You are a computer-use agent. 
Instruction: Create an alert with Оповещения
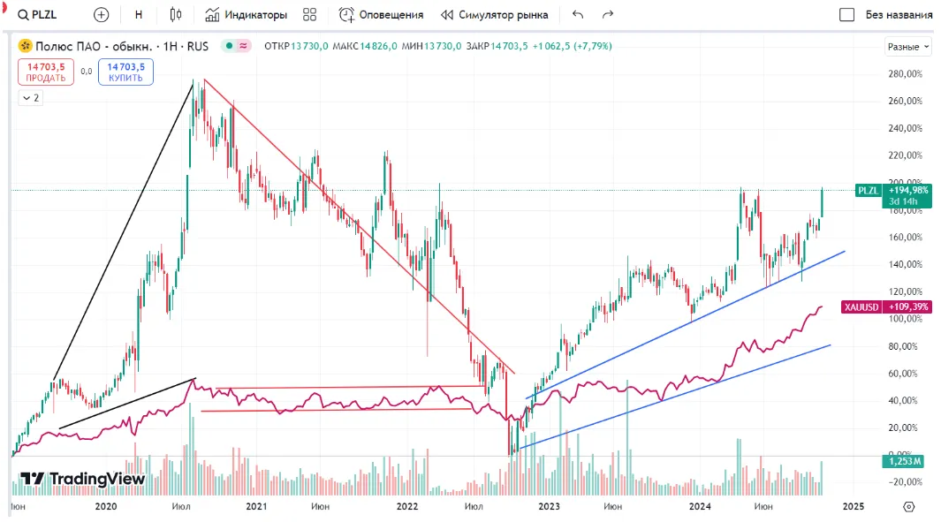click(x=381, y=14)
